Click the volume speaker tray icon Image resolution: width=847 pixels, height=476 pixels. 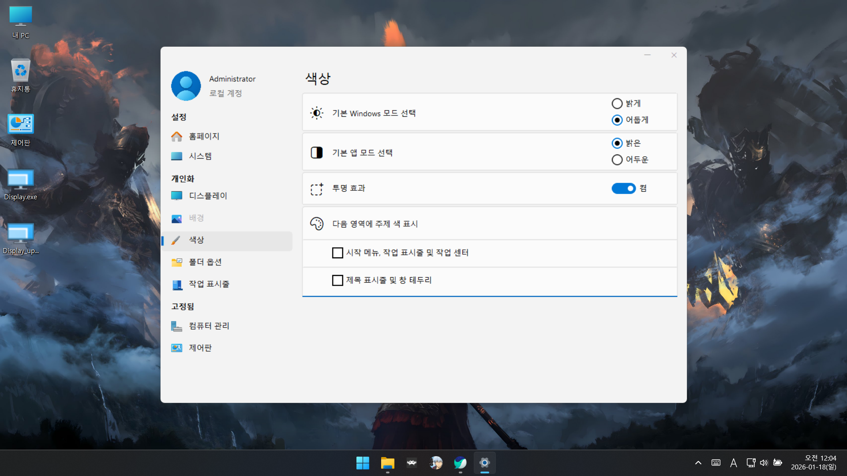point(764,463)
